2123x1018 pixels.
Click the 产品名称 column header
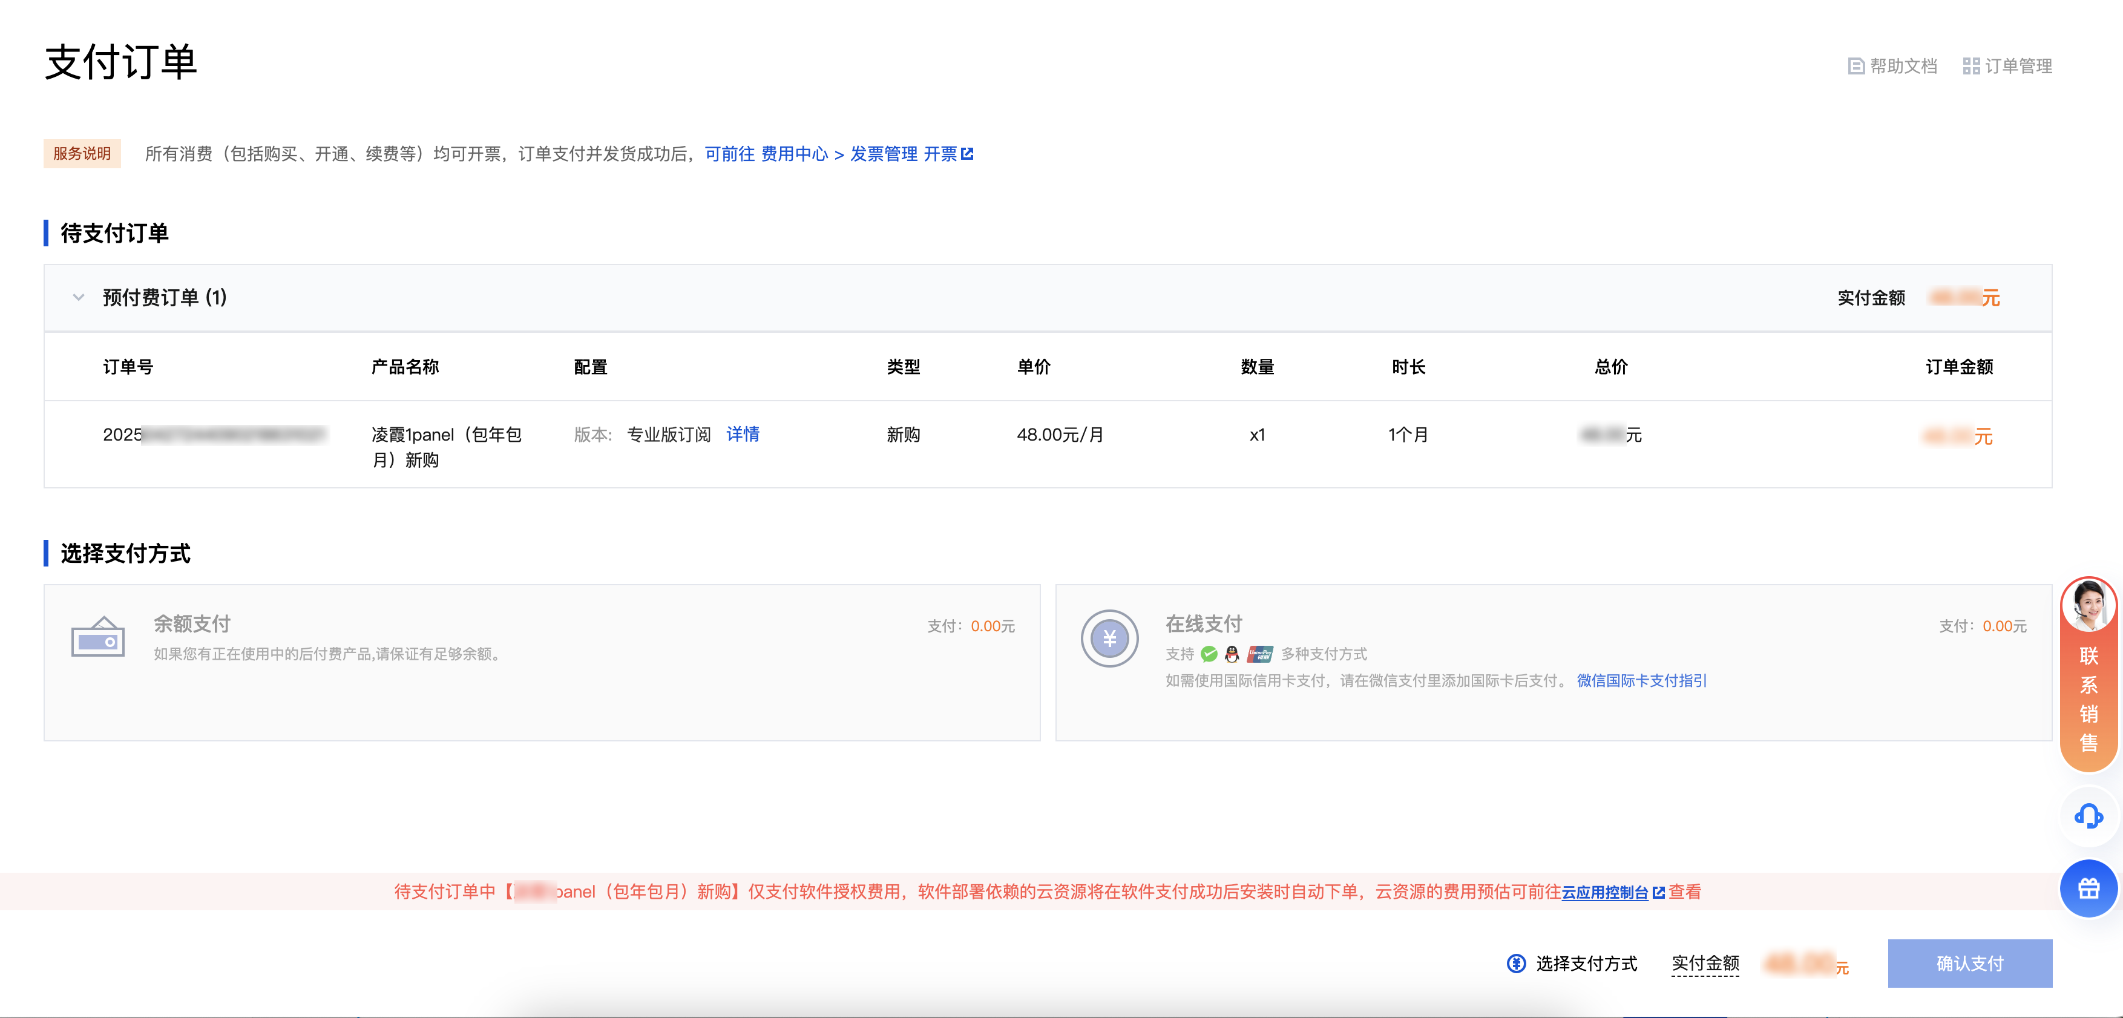point(405,367)
